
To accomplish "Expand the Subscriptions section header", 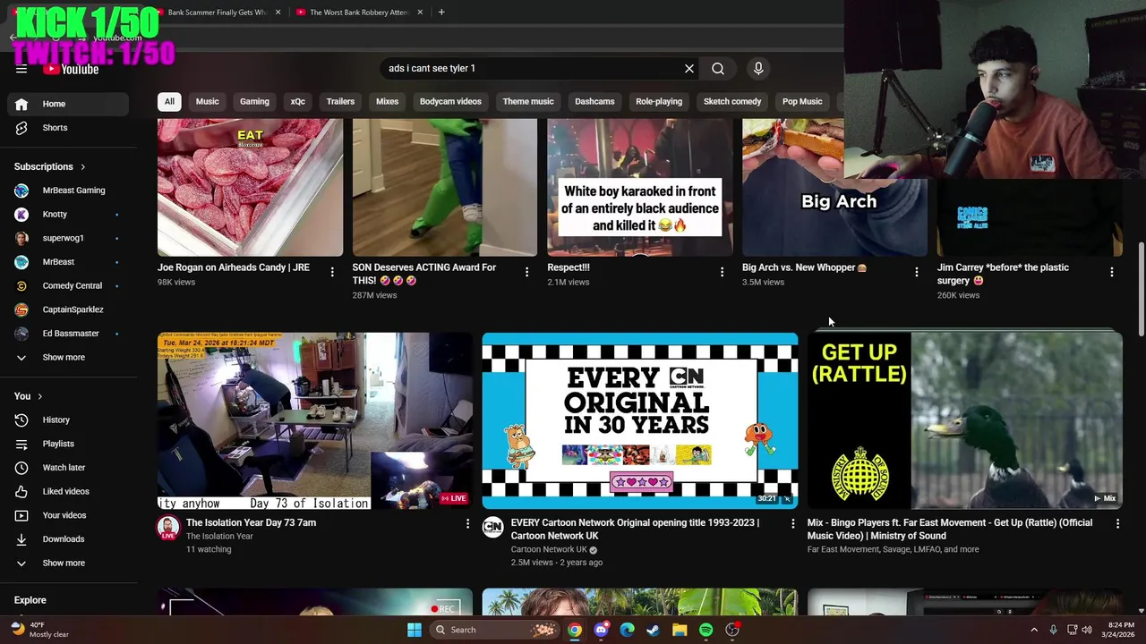I will [50, 166].
